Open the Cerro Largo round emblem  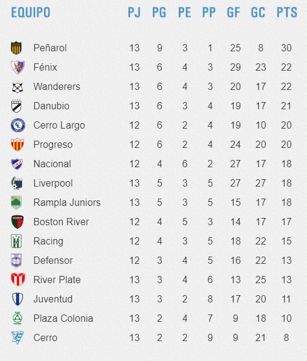pyautogui.click(x=18, y=125)
